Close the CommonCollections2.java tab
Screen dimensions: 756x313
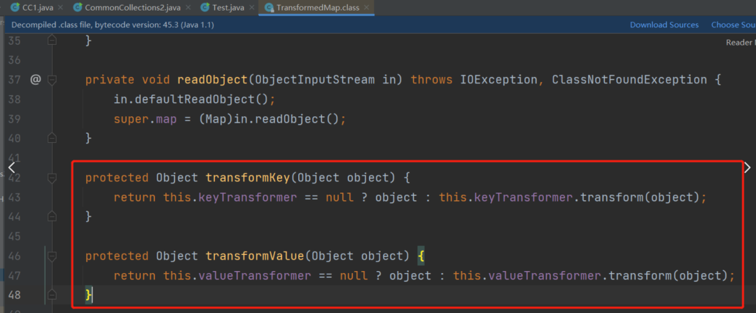188,8
